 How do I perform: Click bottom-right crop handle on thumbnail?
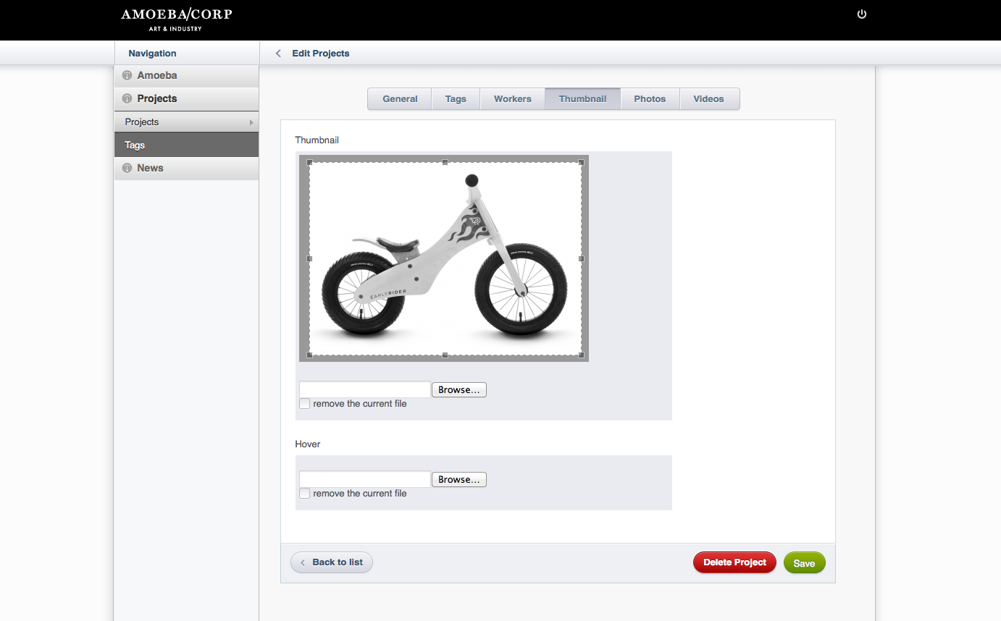point(581,355)
